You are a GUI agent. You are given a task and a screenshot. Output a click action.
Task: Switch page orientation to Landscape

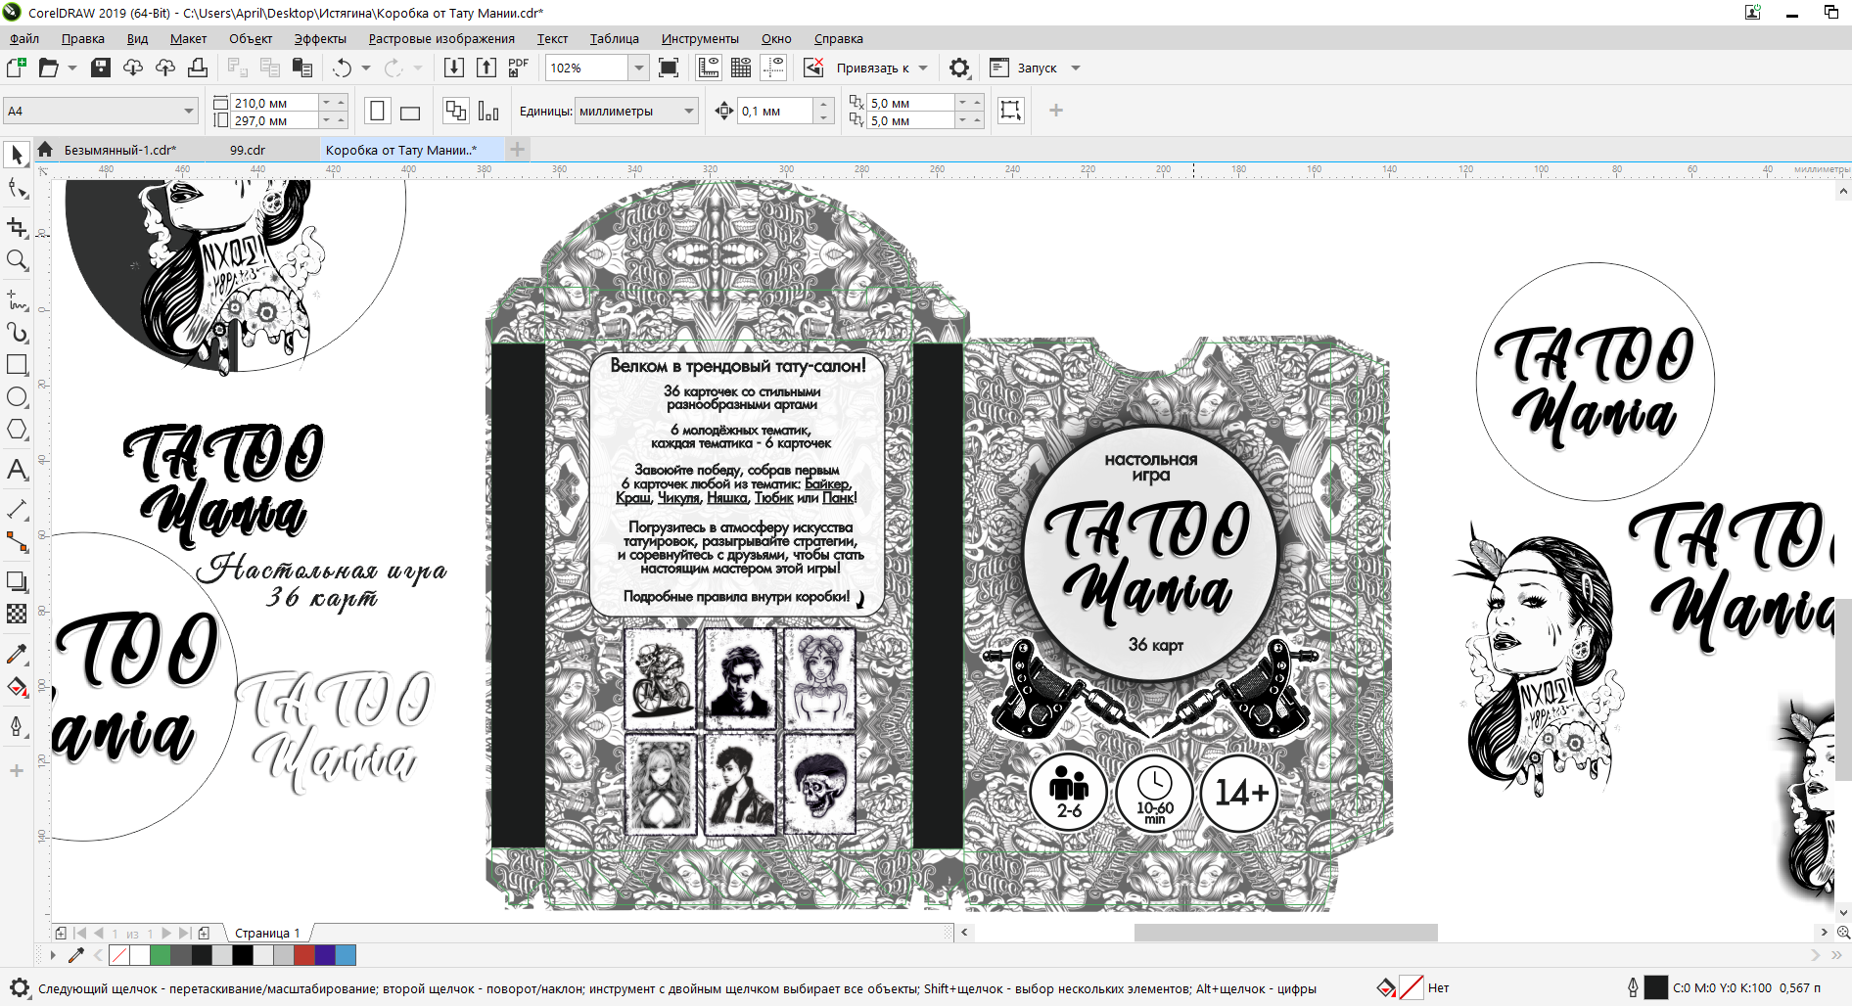(x=410, y=111)
